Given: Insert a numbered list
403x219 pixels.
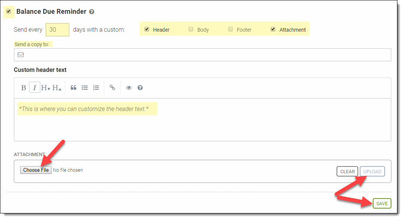Looking at the screenshot, I should [96, 88].
